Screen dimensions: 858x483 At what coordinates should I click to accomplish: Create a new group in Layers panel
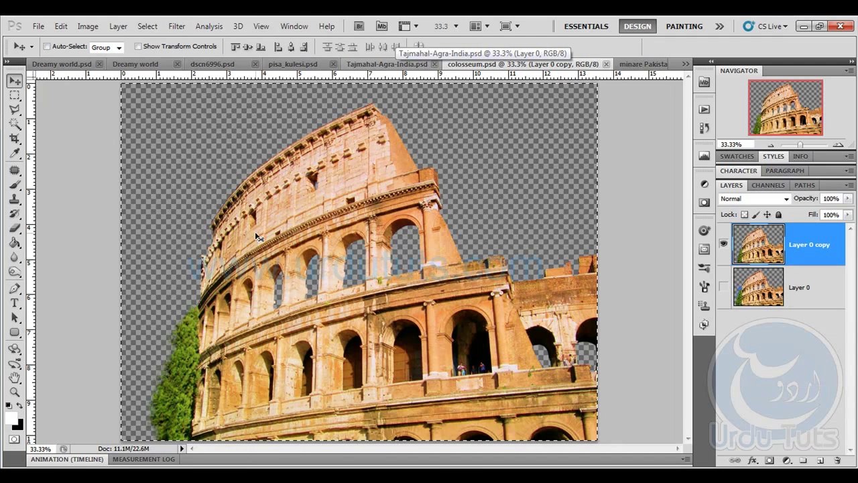click(803, 461)
